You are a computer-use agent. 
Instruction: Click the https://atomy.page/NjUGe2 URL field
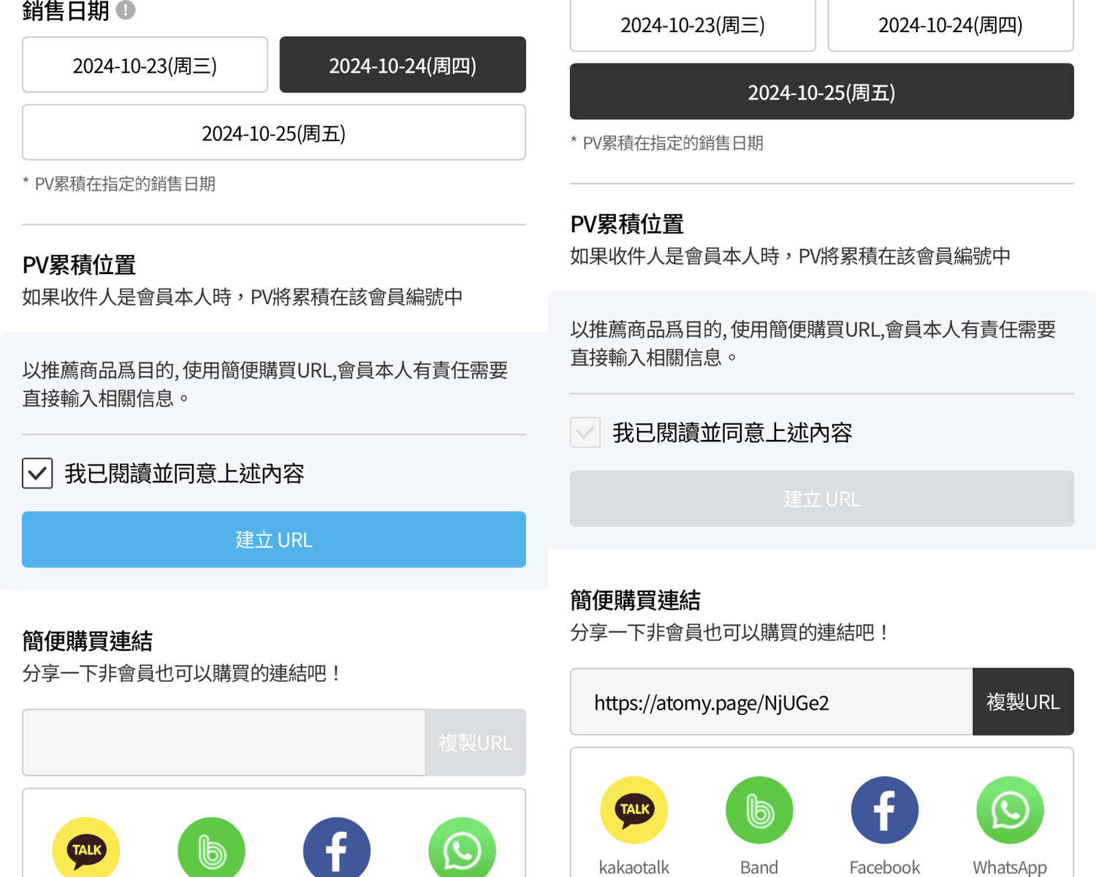pyautogui.click(x=772, y=702)
